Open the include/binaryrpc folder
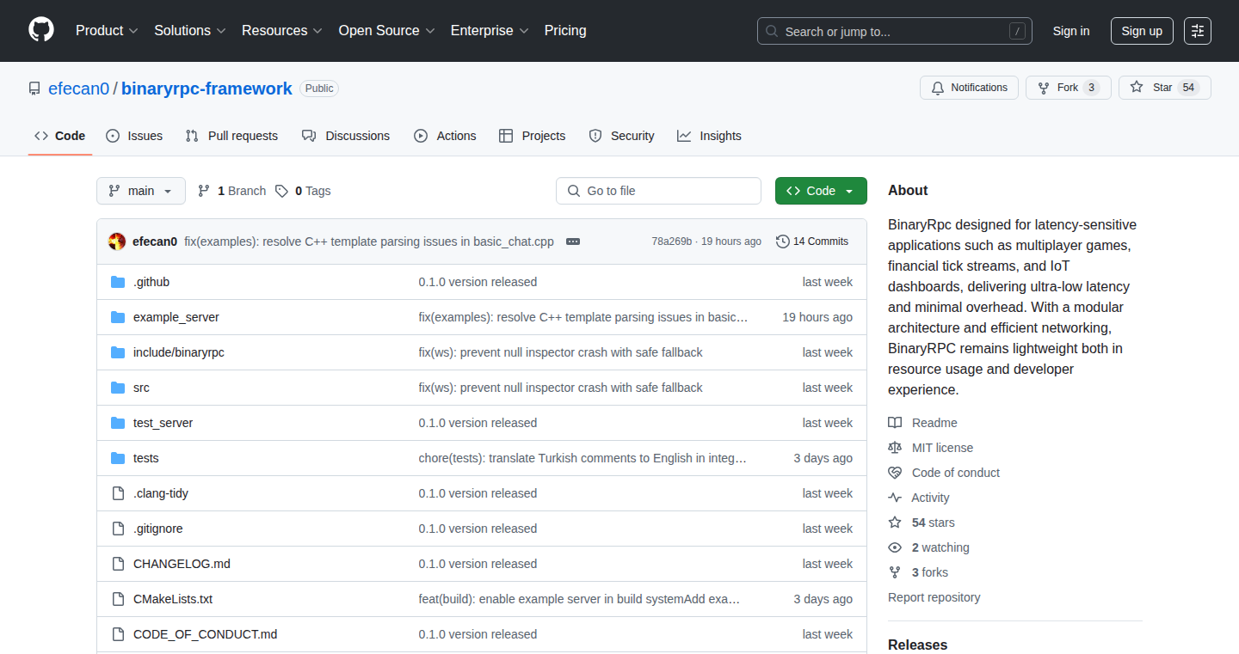The height and width of the screenshot is (654, 1239). pos(179,352)
